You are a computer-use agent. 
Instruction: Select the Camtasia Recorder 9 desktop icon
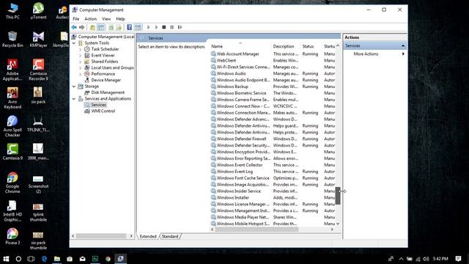[x=38, y=70]
